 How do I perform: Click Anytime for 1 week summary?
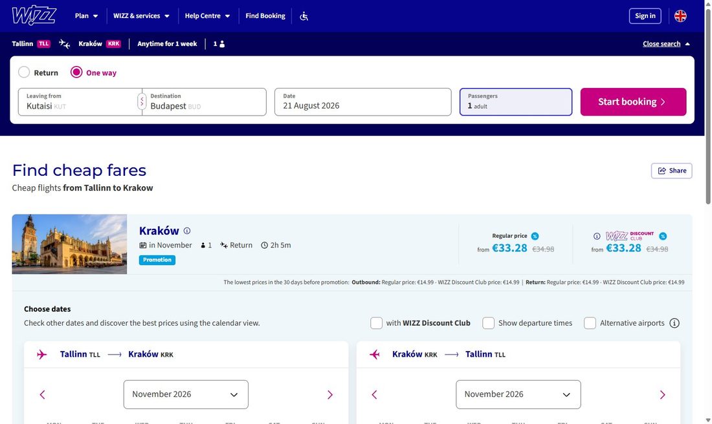(167, 44)
